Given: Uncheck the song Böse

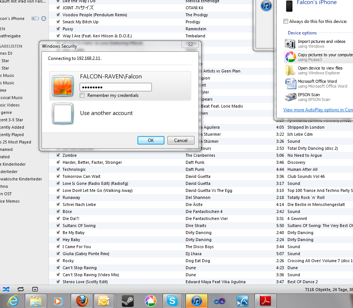Looking at the screenshot, I should click(58, 211).
